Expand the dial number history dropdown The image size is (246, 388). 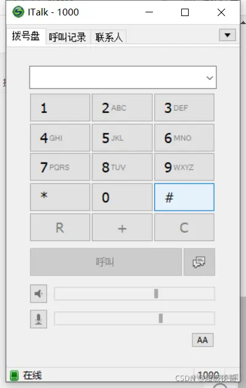210,78
